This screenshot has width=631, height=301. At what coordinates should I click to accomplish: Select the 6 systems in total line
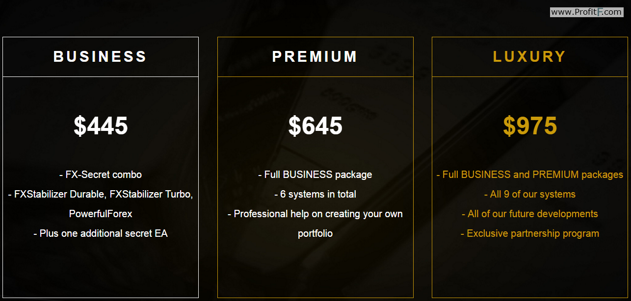[315, 194]
